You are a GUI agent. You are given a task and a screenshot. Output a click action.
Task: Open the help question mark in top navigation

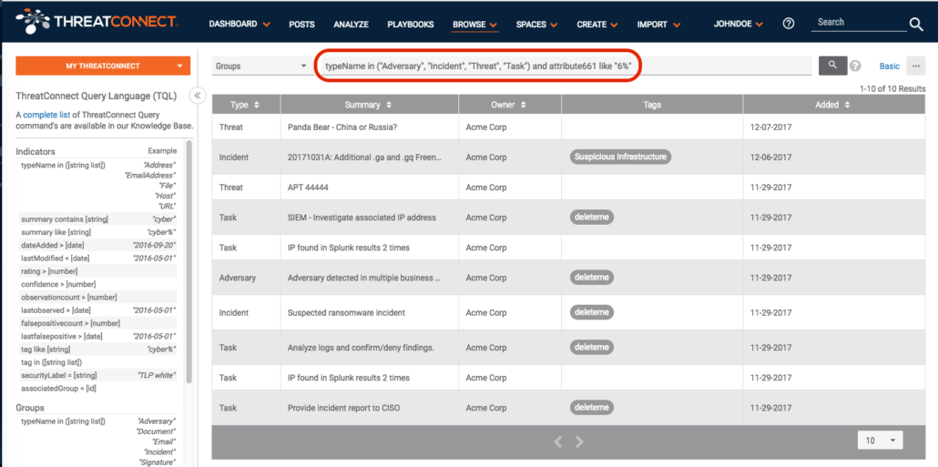coord(789,24)
